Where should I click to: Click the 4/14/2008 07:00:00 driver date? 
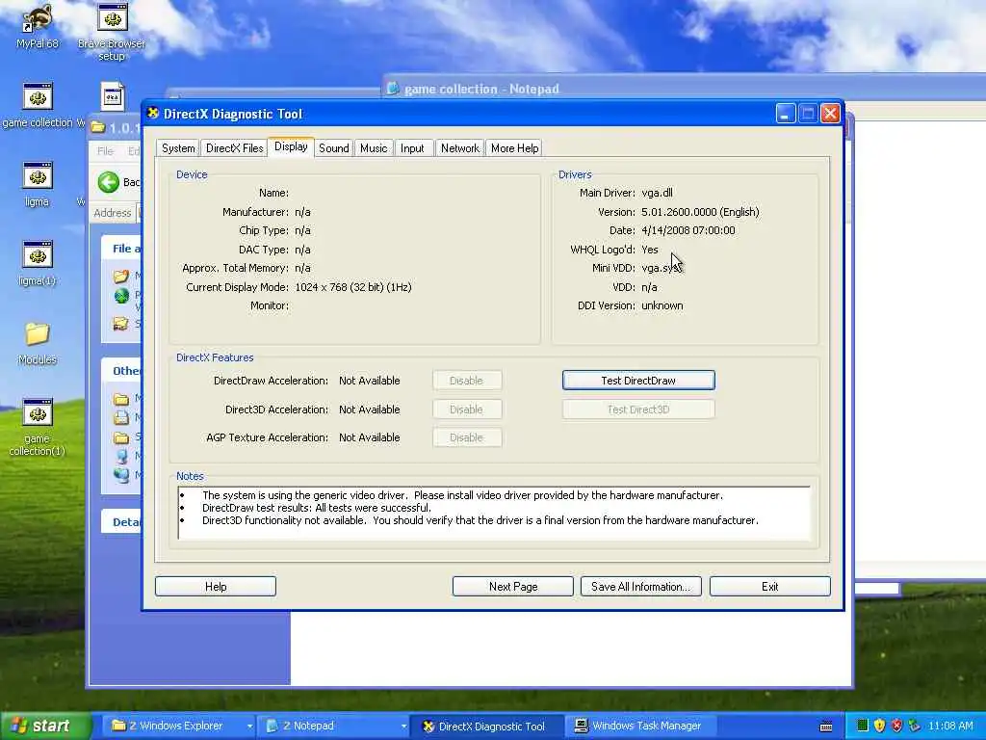click(688, 230)
